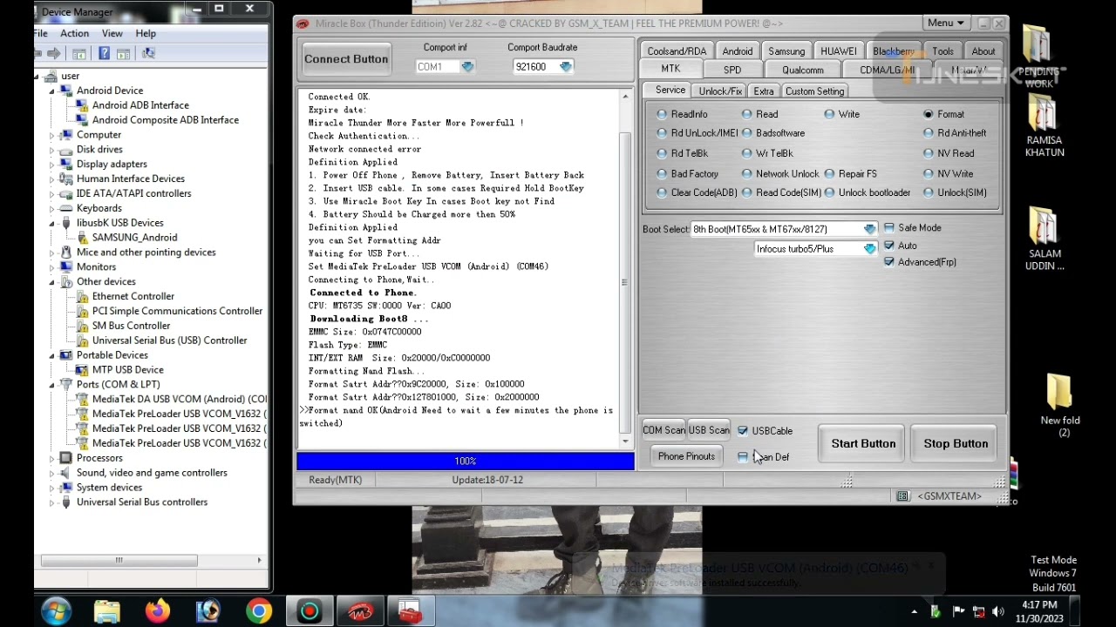This screenshot has height=627, width=1116.
Task: Click the volume speaker tray icon
Action: (998, 611)
